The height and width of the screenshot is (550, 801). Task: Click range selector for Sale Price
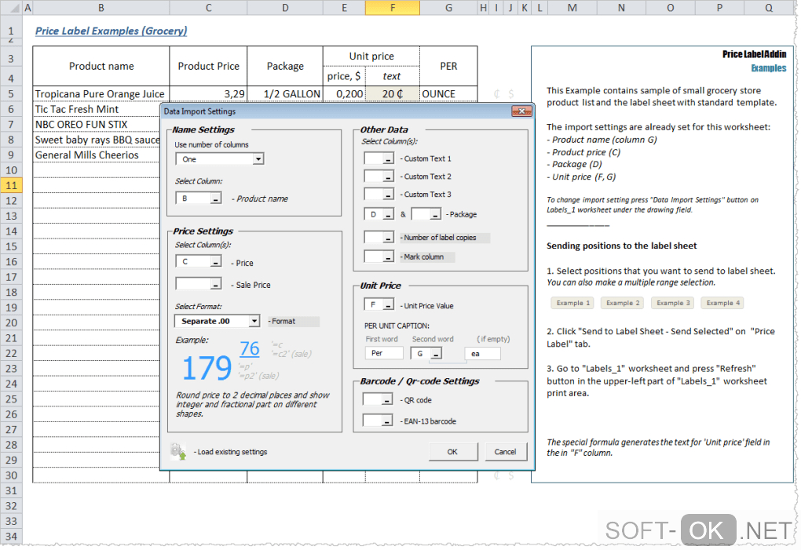[215, 285]
